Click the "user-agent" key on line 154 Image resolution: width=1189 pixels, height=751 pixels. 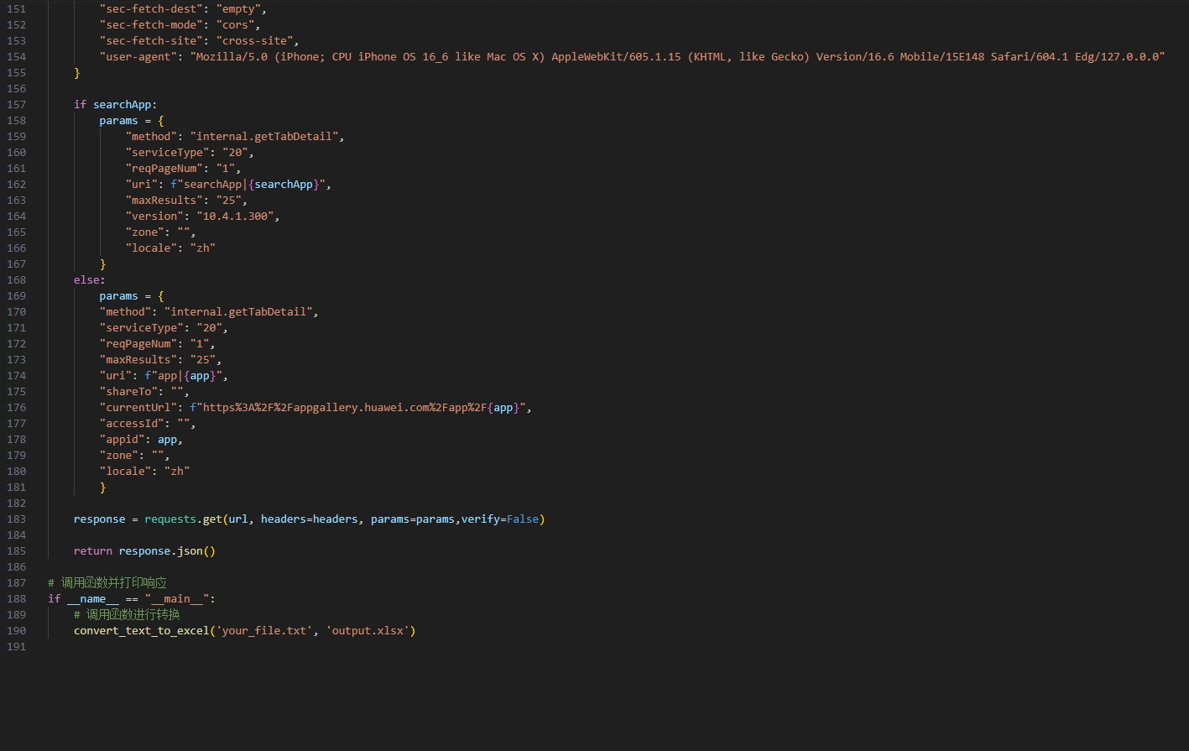(x=138, y=57)
